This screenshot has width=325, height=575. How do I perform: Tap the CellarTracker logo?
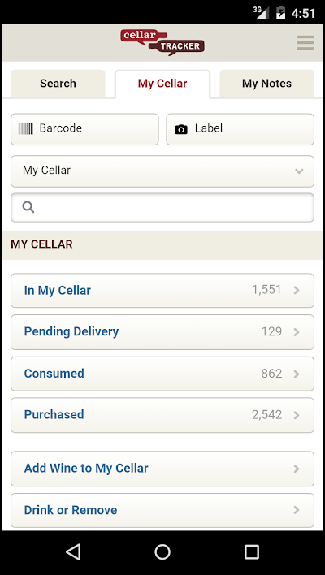[x=162, y=42]
